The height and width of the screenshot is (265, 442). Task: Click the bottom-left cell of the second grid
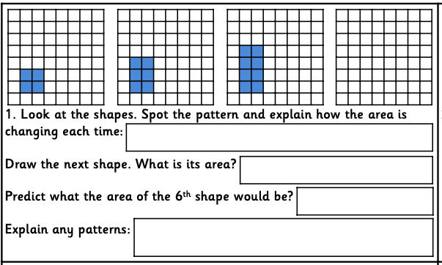pyautogui.click(x=124, y=99)
